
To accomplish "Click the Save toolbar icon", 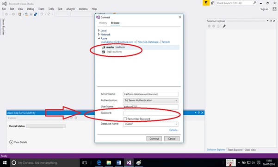I will (x=31, y=14).
